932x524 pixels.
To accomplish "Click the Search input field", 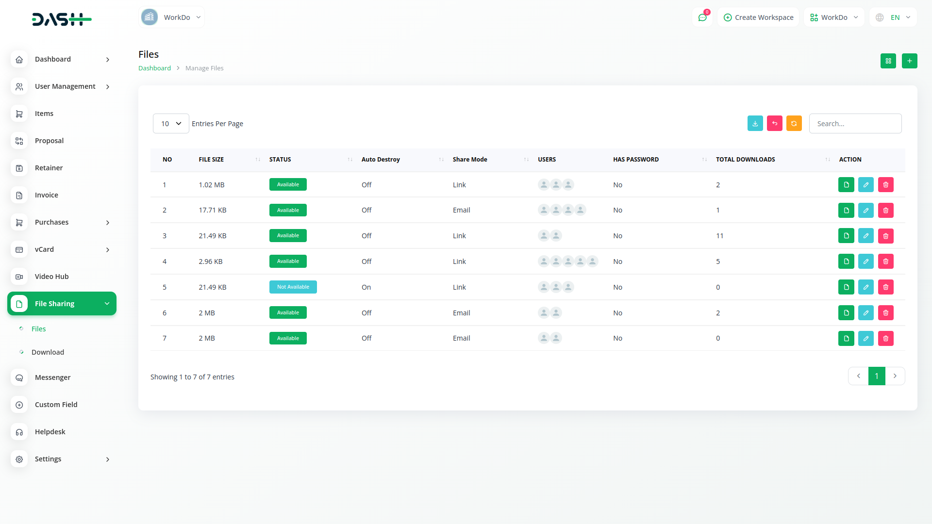I will coord(855,124).
